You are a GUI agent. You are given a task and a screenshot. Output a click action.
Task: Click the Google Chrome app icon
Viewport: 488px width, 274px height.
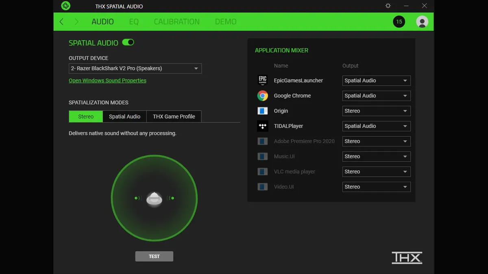click(263, 96)
